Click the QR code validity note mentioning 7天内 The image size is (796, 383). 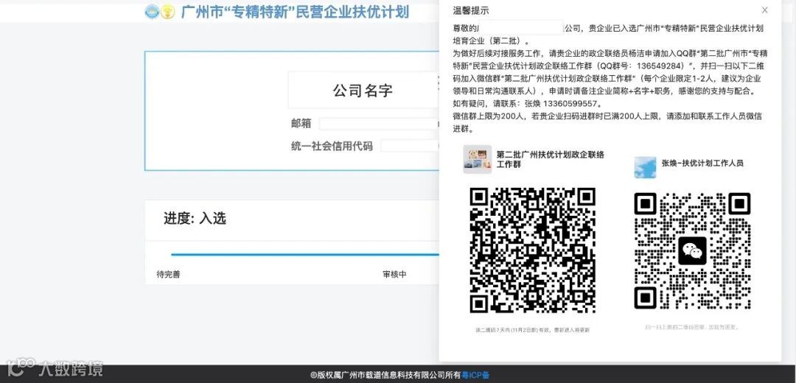532,330
